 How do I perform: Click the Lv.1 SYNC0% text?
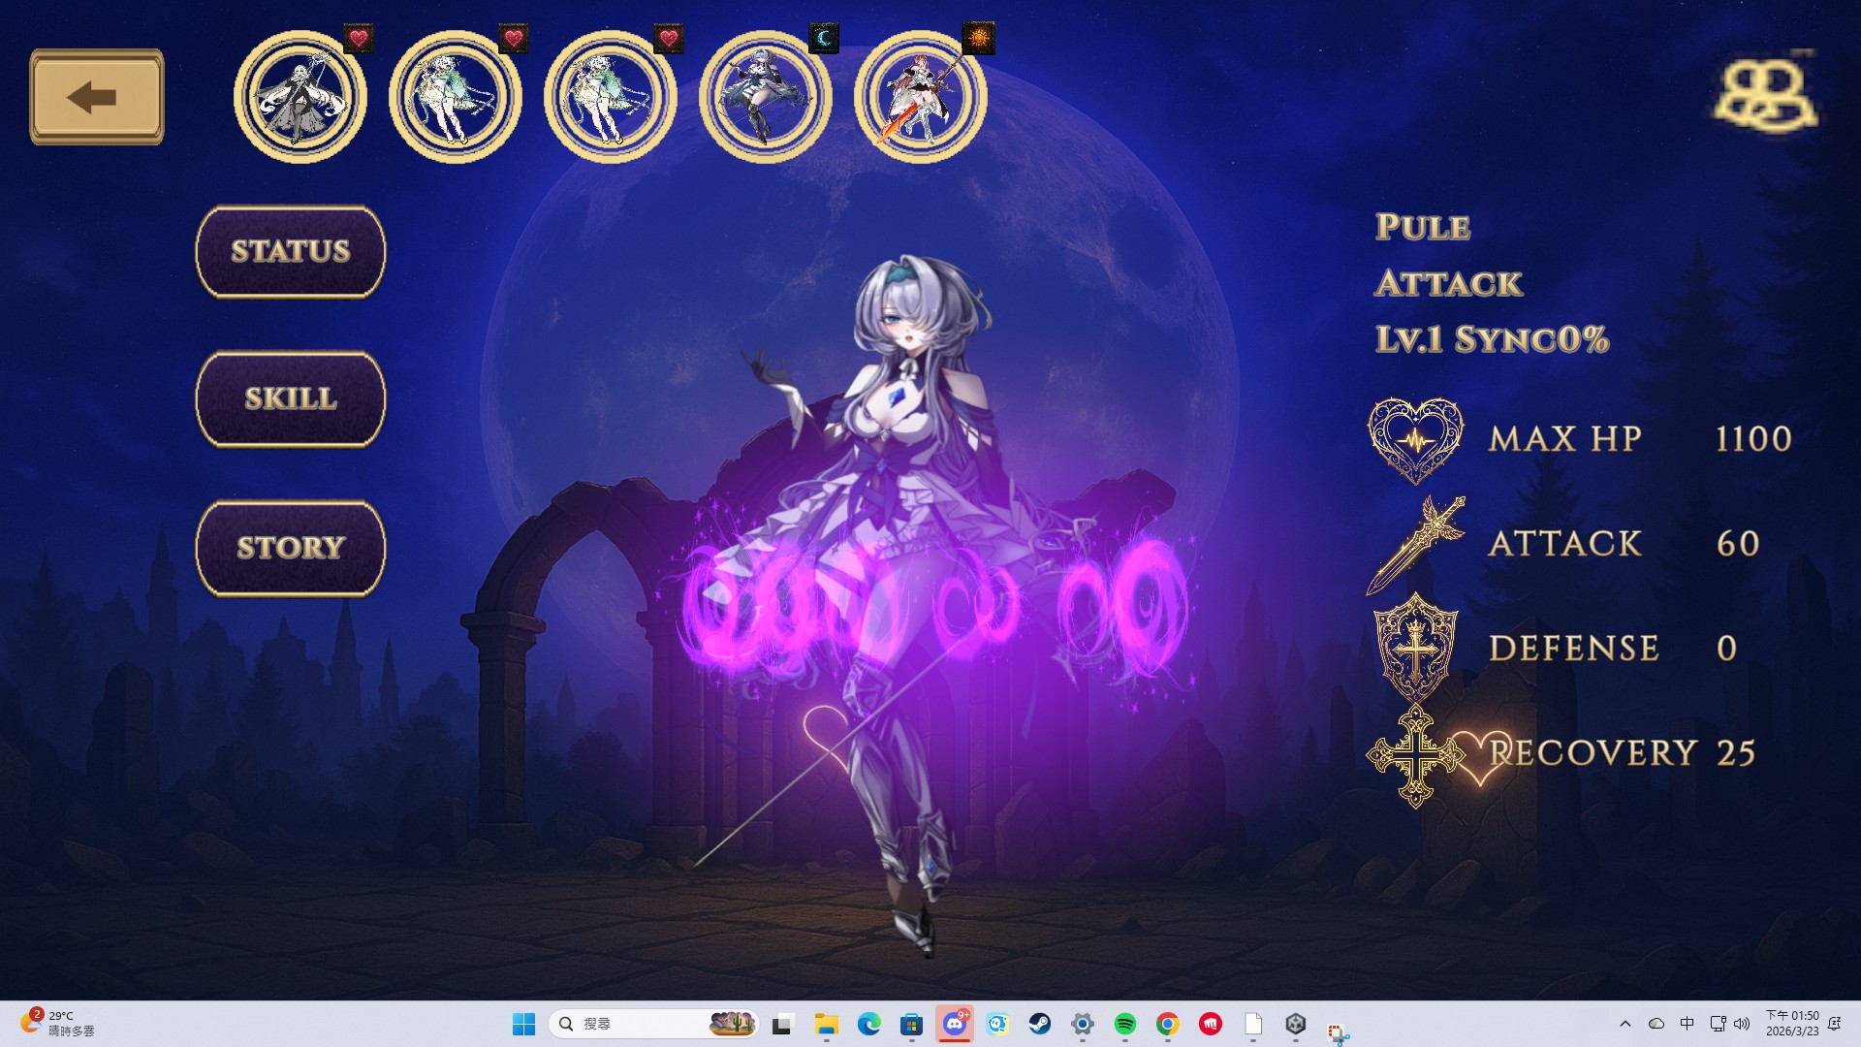1492,339
